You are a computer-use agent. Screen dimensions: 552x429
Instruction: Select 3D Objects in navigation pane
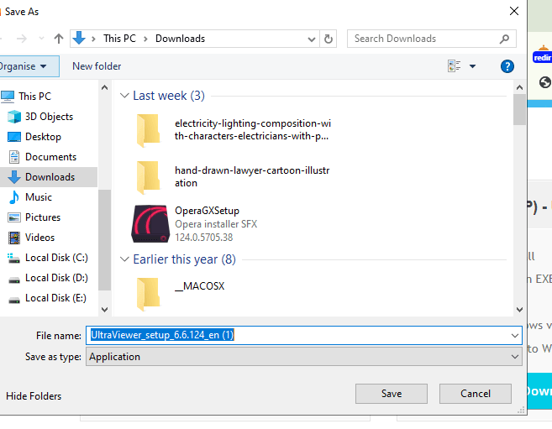coord(49,117)
